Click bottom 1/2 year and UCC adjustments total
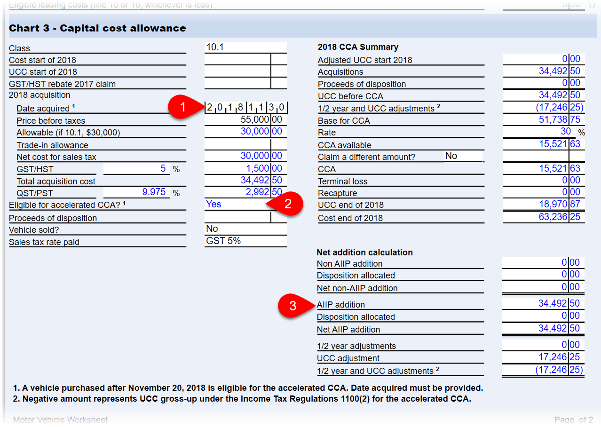601x427 pixels. point(544,370)
